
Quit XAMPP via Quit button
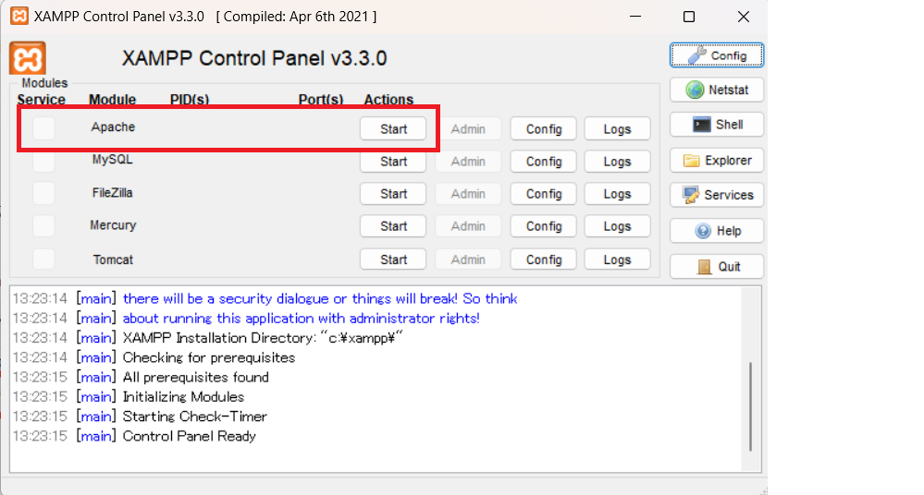[717, 267]
